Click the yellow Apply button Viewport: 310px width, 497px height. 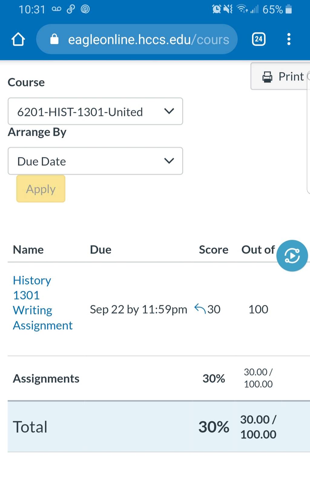[41, 189]
